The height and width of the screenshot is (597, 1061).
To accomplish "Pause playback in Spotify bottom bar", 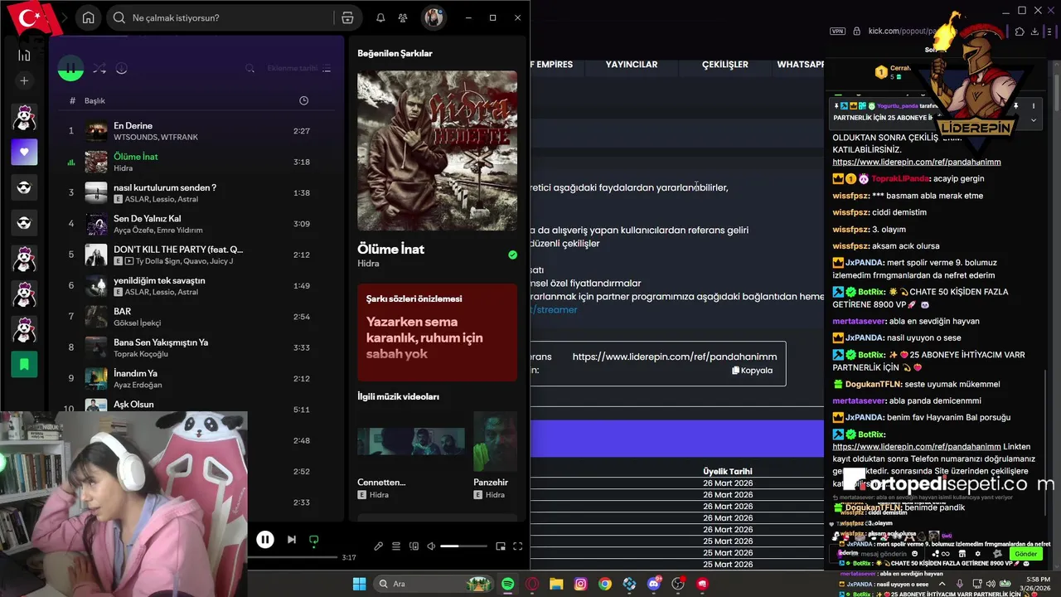I will pyautogui.click(x=265, y=540).
